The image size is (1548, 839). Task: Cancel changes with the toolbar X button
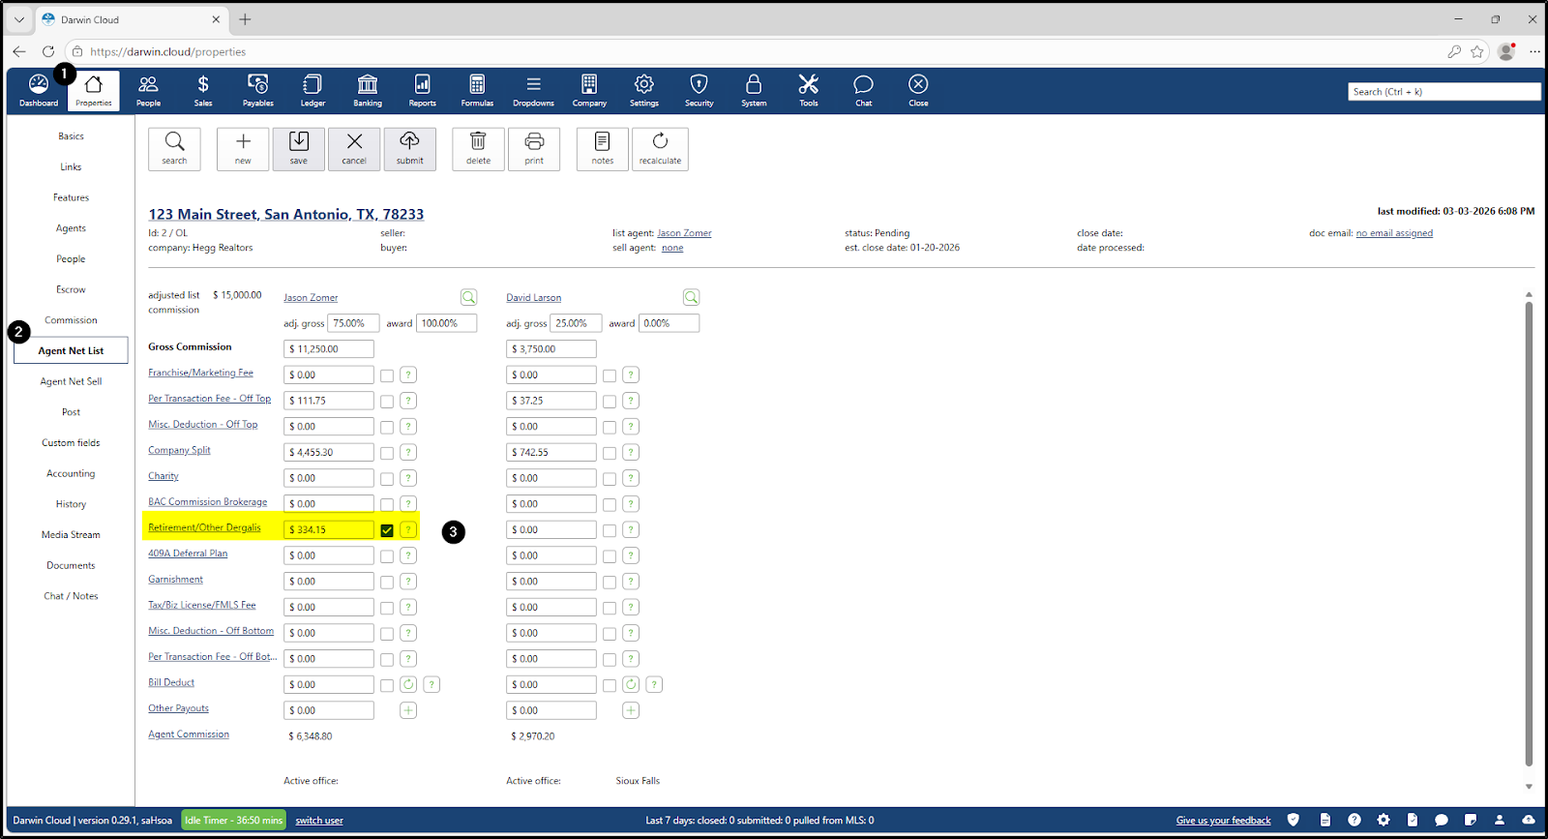(x=354, y=149)
